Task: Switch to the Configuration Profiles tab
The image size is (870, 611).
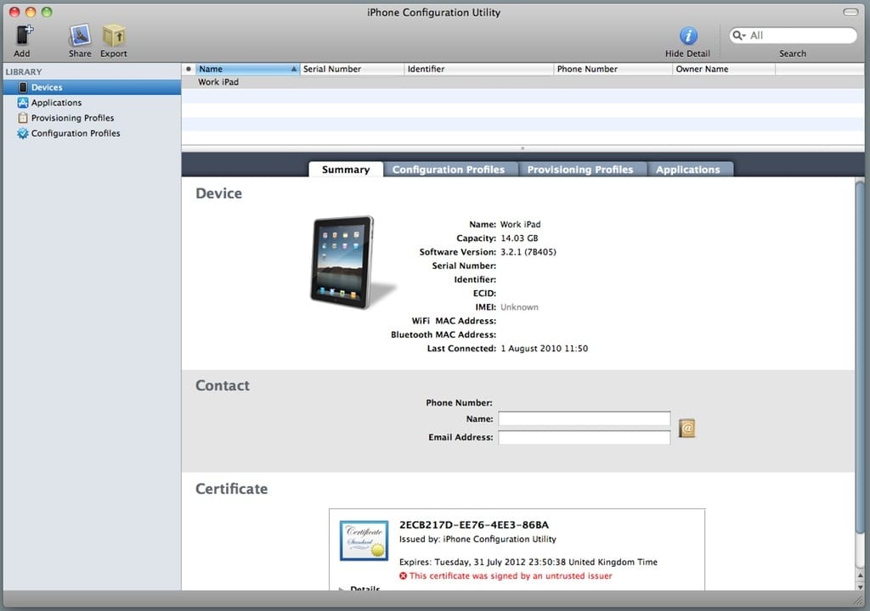Action: click(x=449, y=169)
